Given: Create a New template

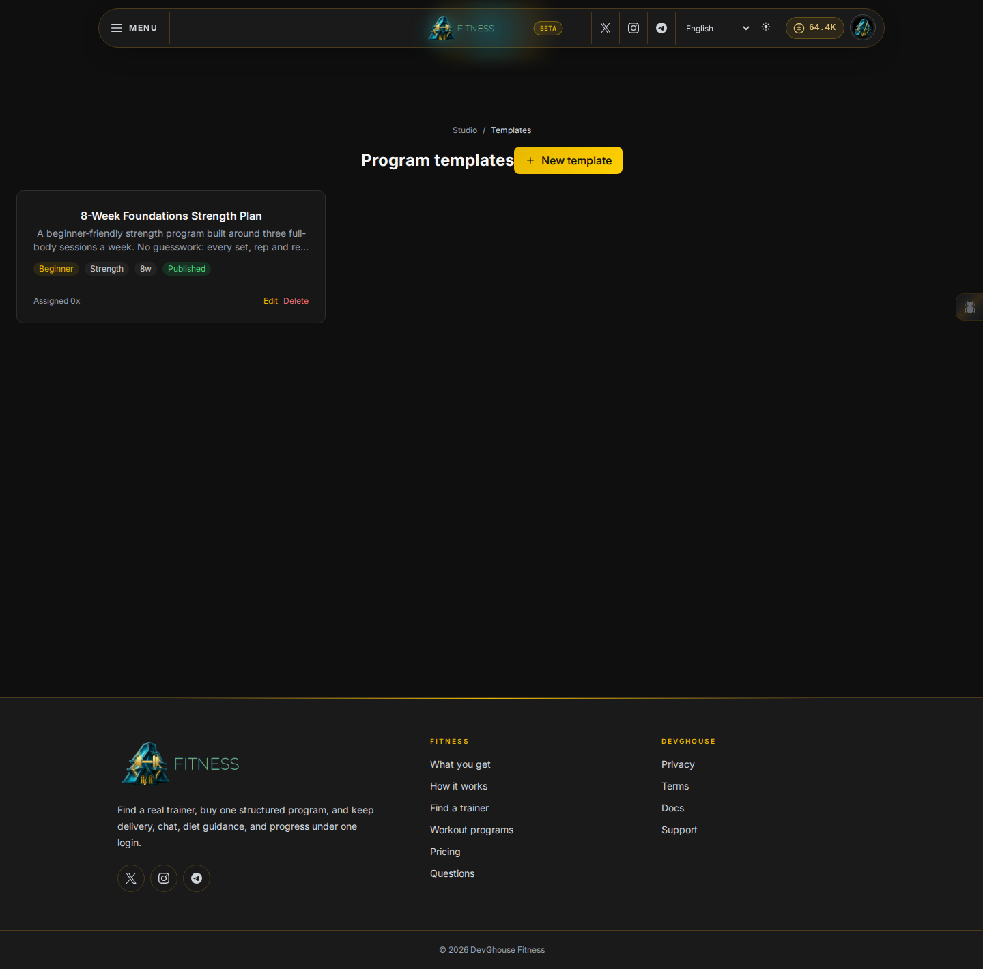Looking at the screenshot, I should click(568, 160).
